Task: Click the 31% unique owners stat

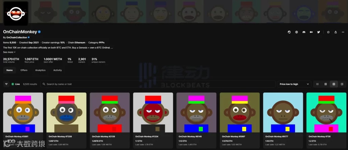Action: (98, 60)
